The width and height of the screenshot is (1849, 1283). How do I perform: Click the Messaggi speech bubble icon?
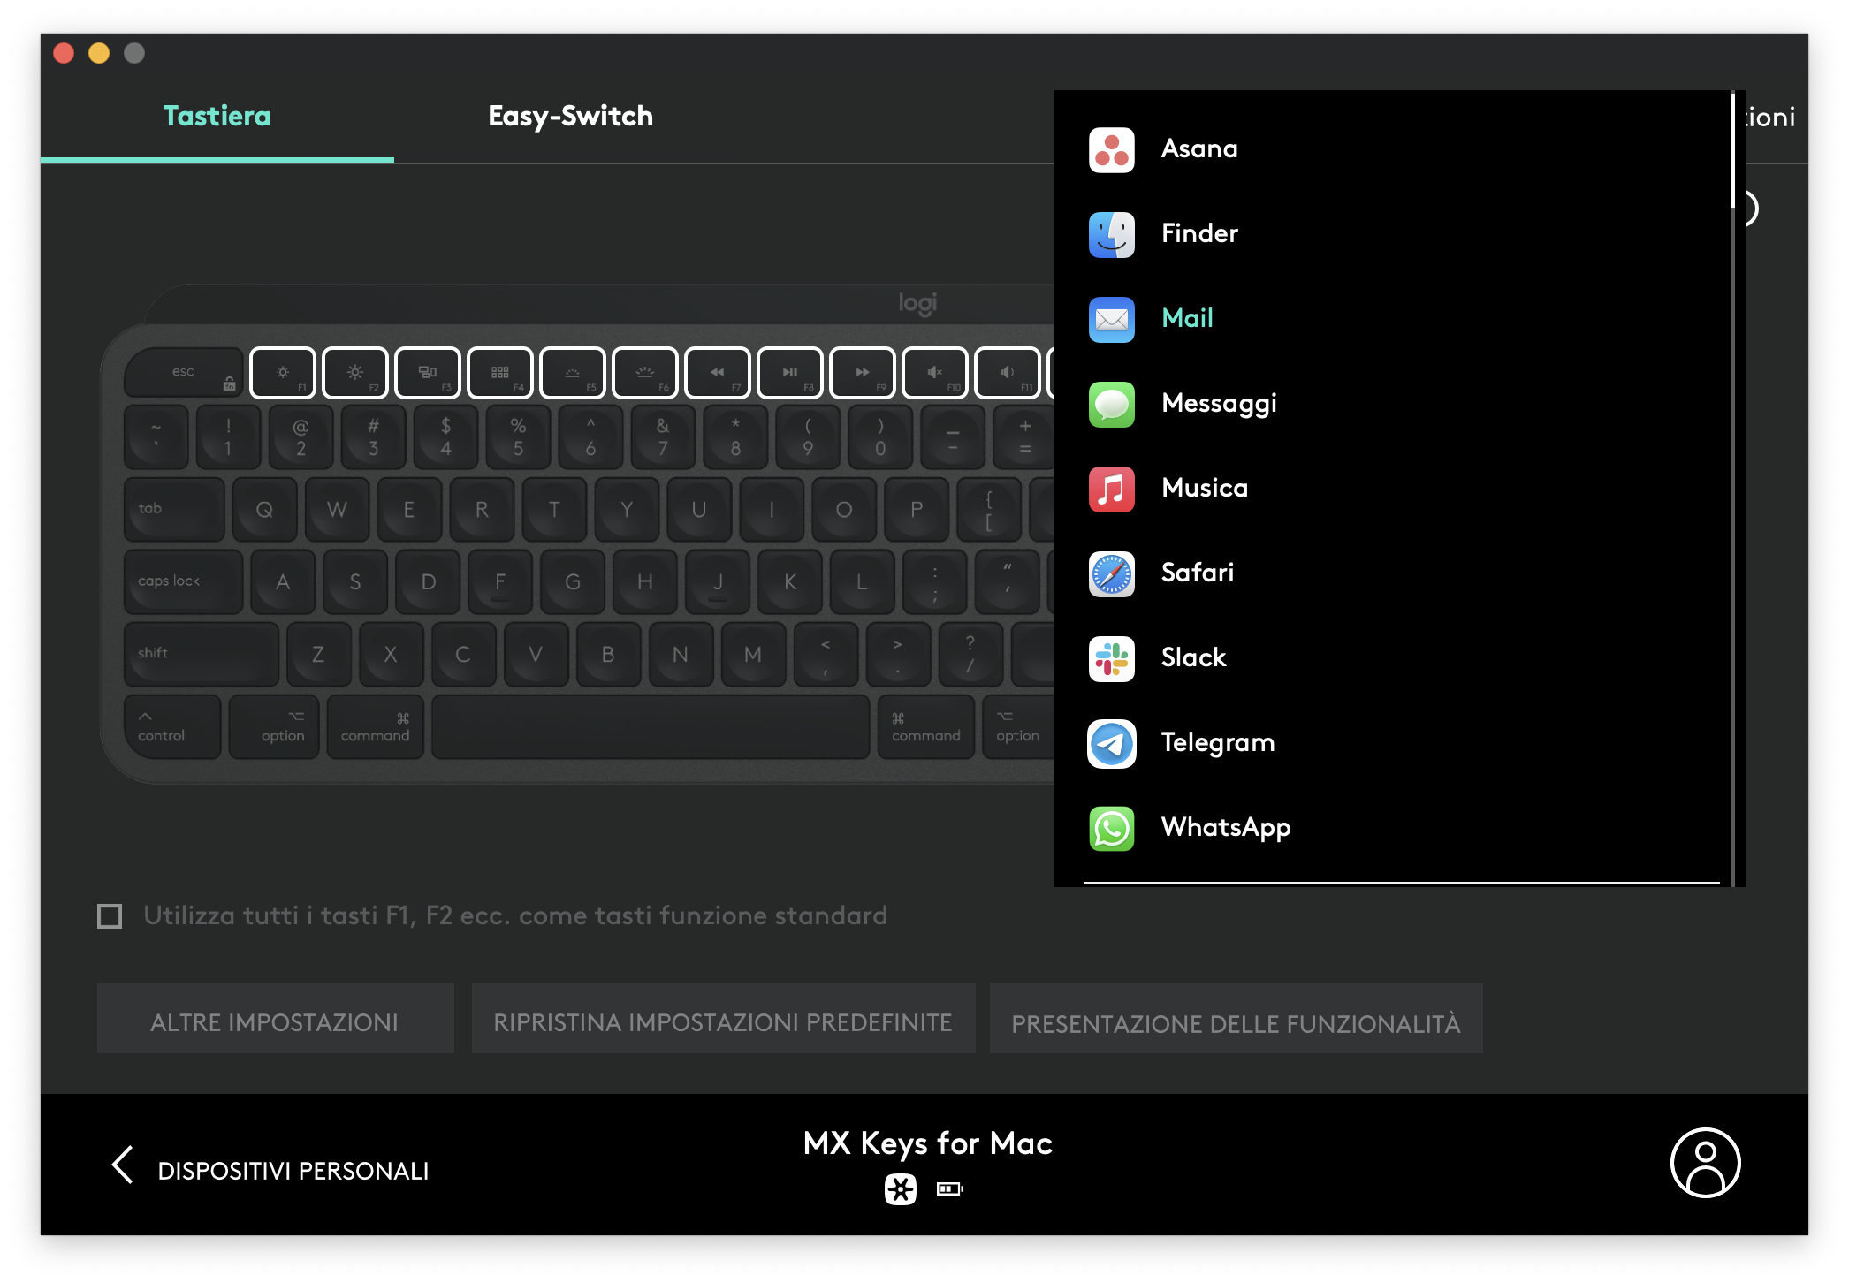1112,404
